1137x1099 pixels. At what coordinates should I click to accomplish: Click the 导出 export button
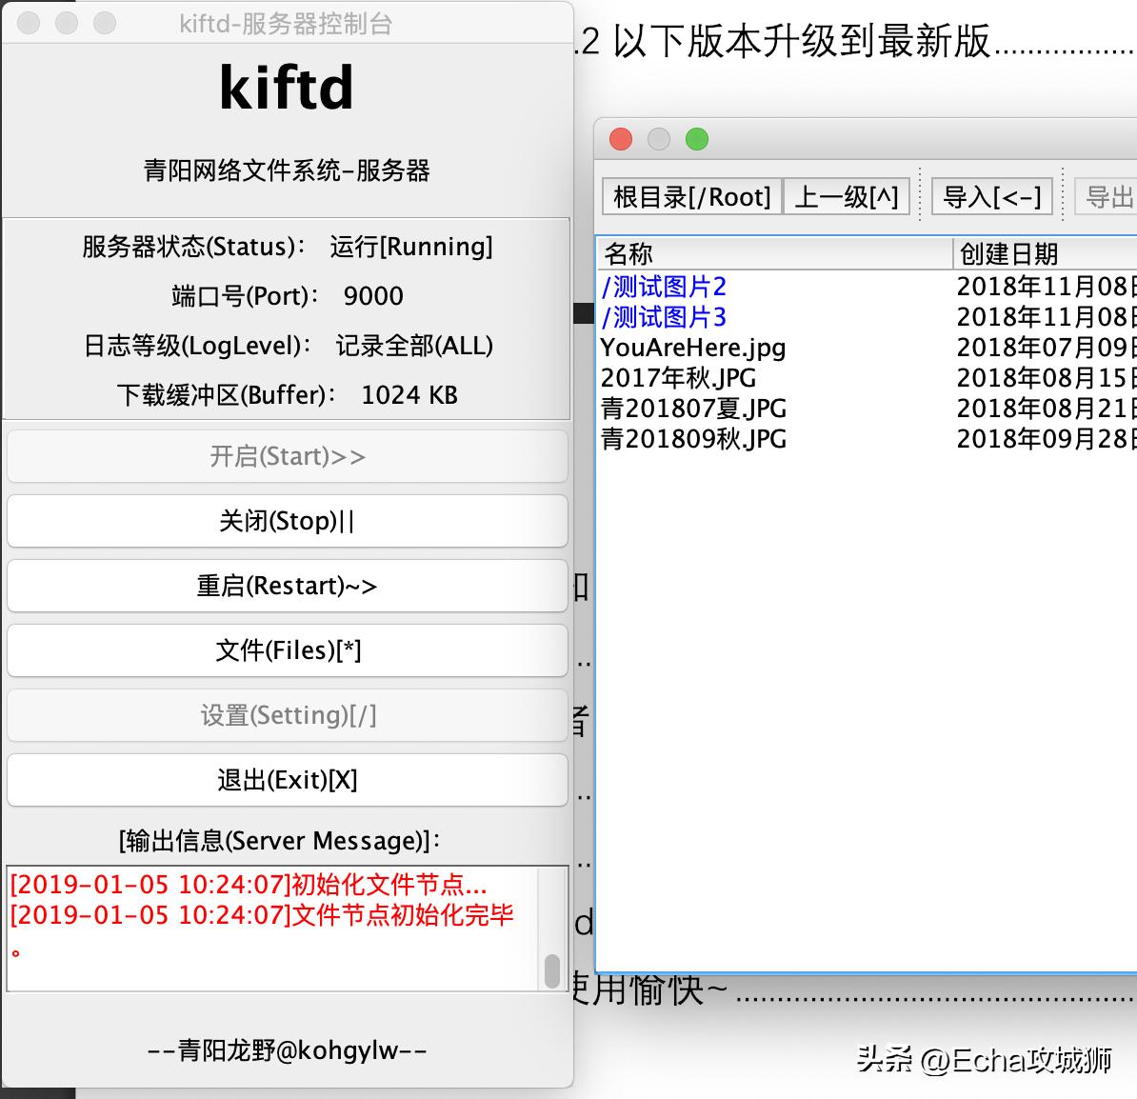pyautogui.click(x=1110, y=196)
